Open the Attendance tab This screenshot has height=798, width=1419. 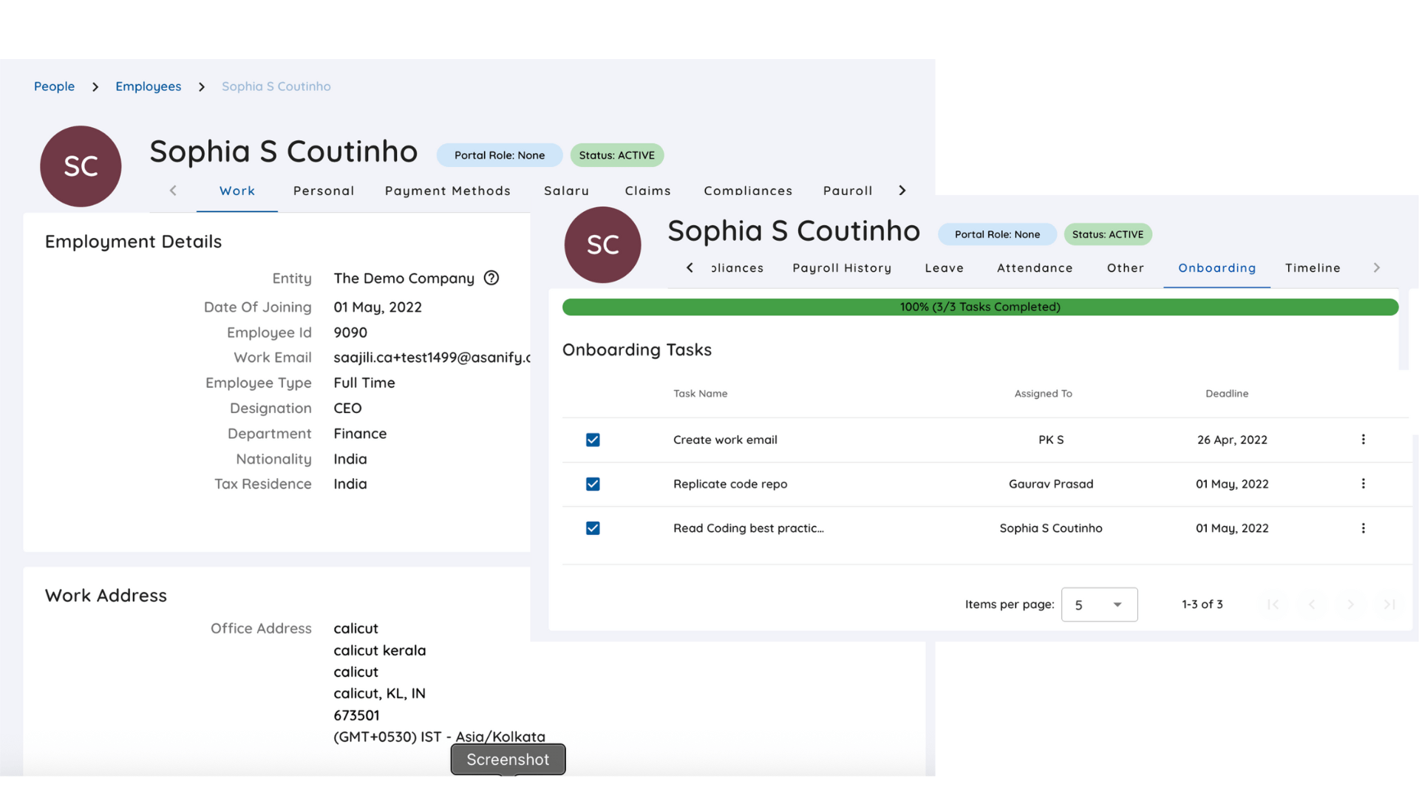1034,267
